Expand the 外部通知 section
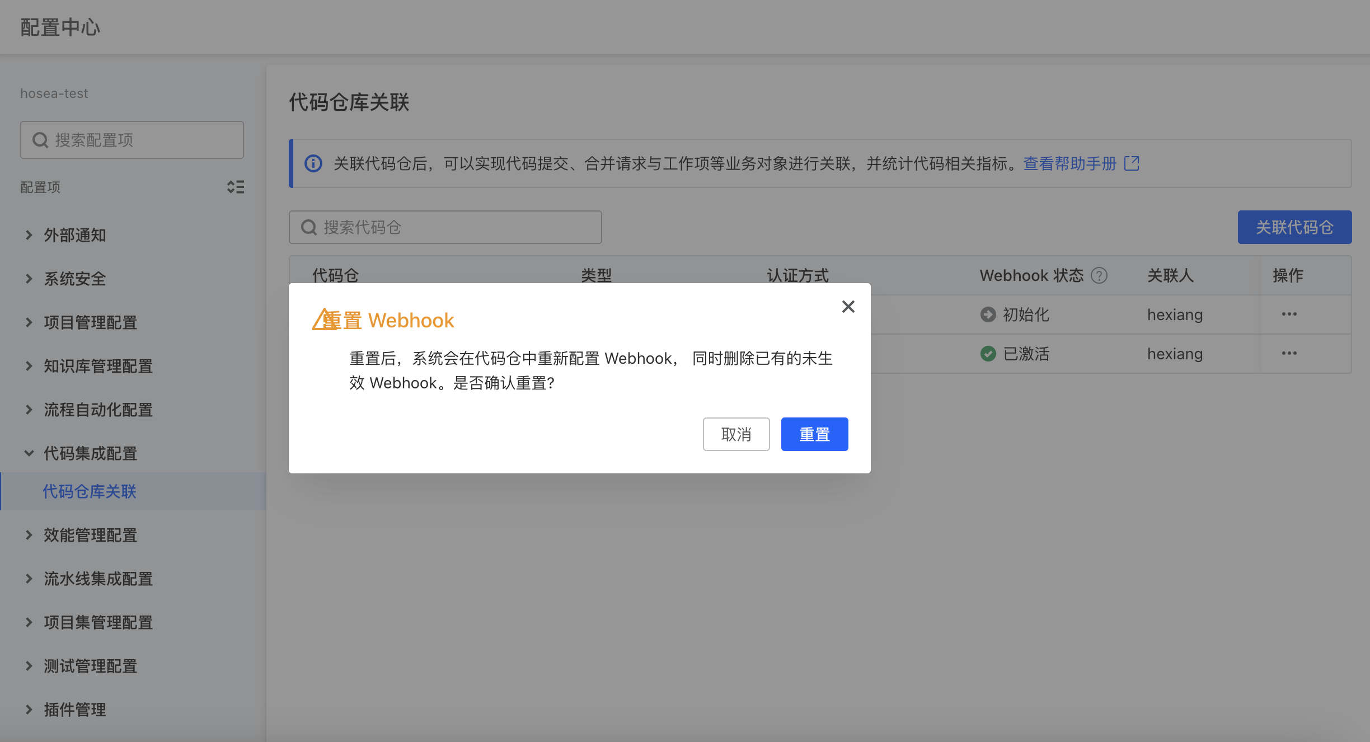 pos(29,235)
